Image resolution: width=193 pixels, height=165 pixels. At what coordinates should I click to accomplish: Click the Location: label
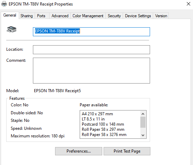tap(15, 49)
